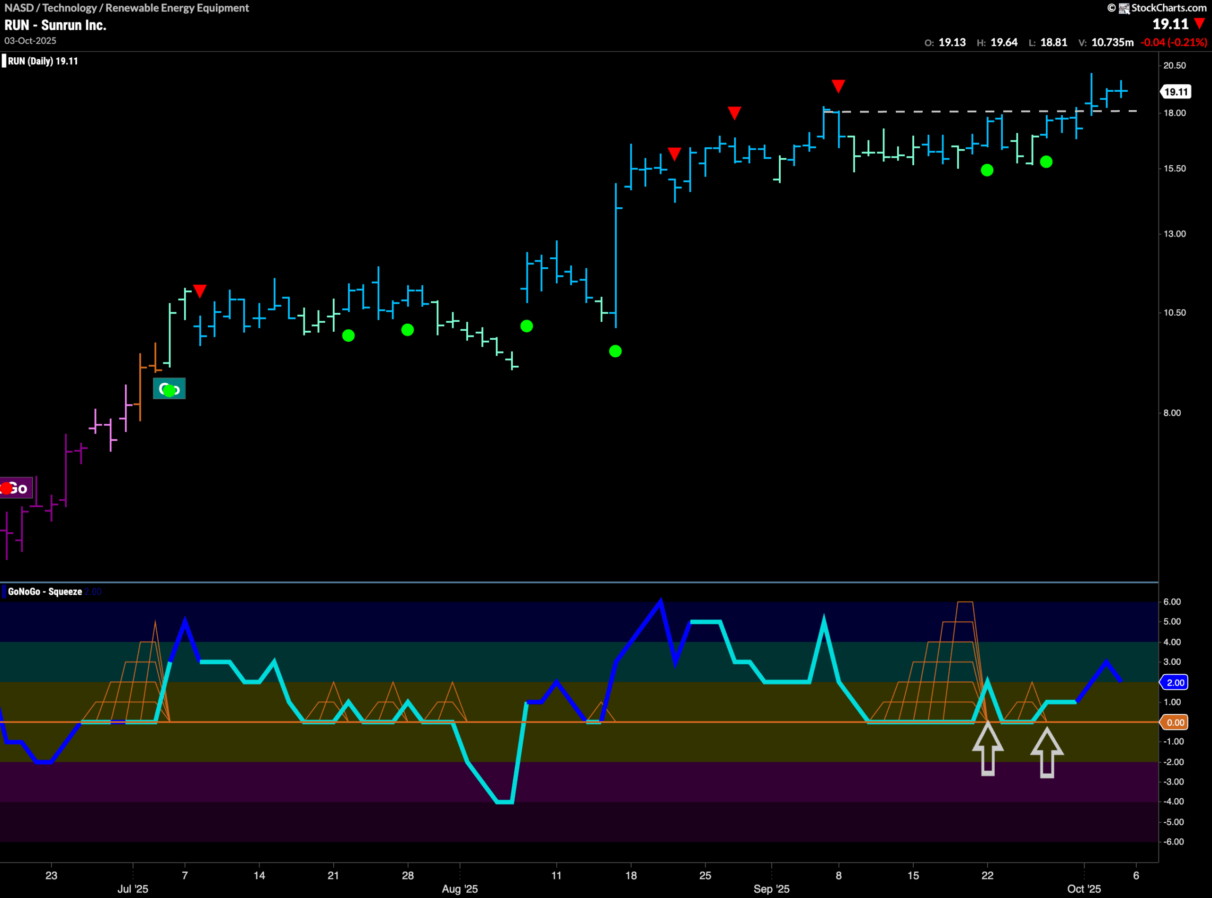Image resolution: width=1212 pixels, height=898 pixels.
Task: Click the high price value 19.64
Action: coord(1004,43)
